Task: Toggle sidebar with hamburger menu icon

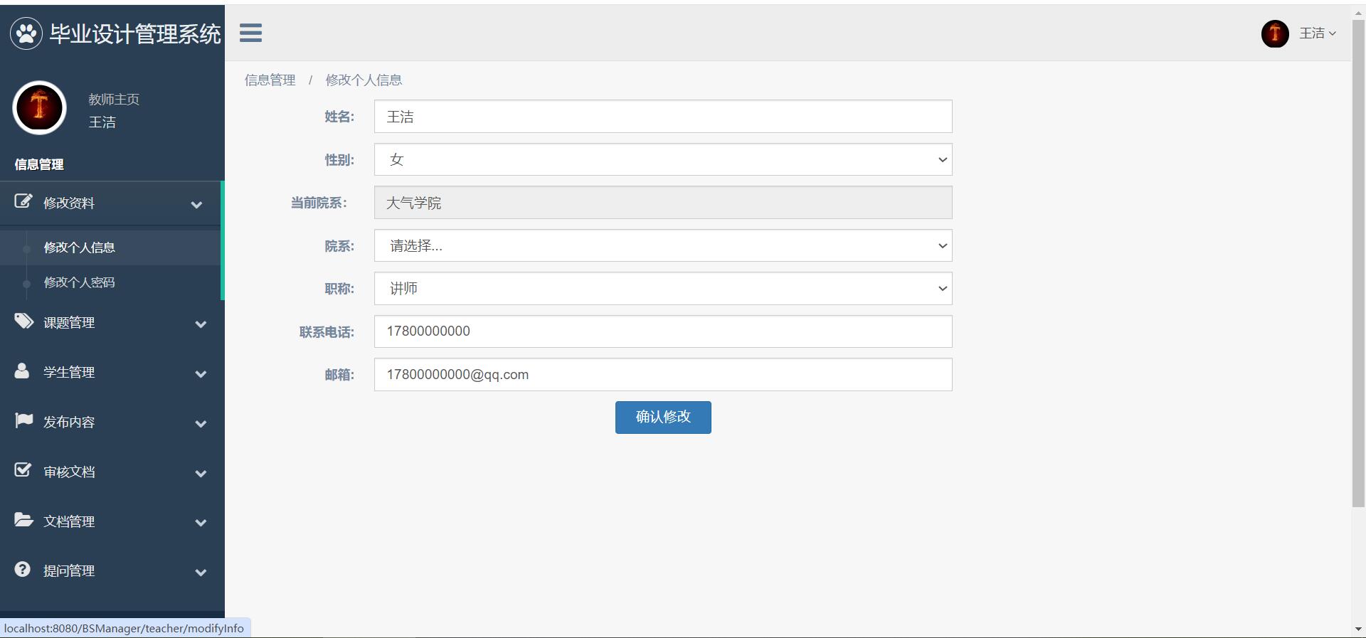Action: tap(250, 33)
